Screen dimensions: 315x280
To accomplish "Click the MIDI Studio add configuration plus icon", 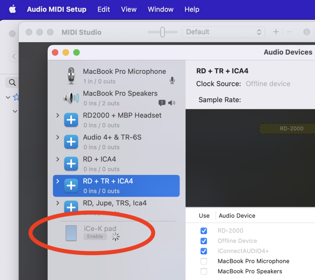I will pyautogui.click(x=276, y=32).
